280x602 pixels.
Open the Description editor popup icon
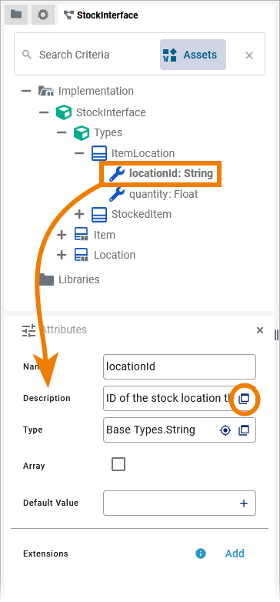(x=244, y=399)
